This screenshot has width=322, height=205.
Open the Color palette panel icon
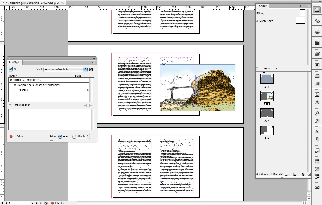coord(317,54)
